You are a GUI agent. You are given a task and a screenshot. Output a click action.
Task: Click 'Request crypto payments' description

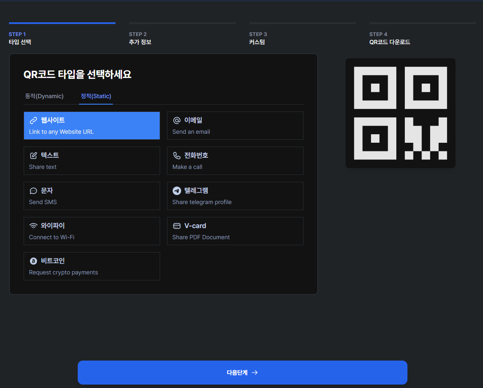click(x=64, y=273)
